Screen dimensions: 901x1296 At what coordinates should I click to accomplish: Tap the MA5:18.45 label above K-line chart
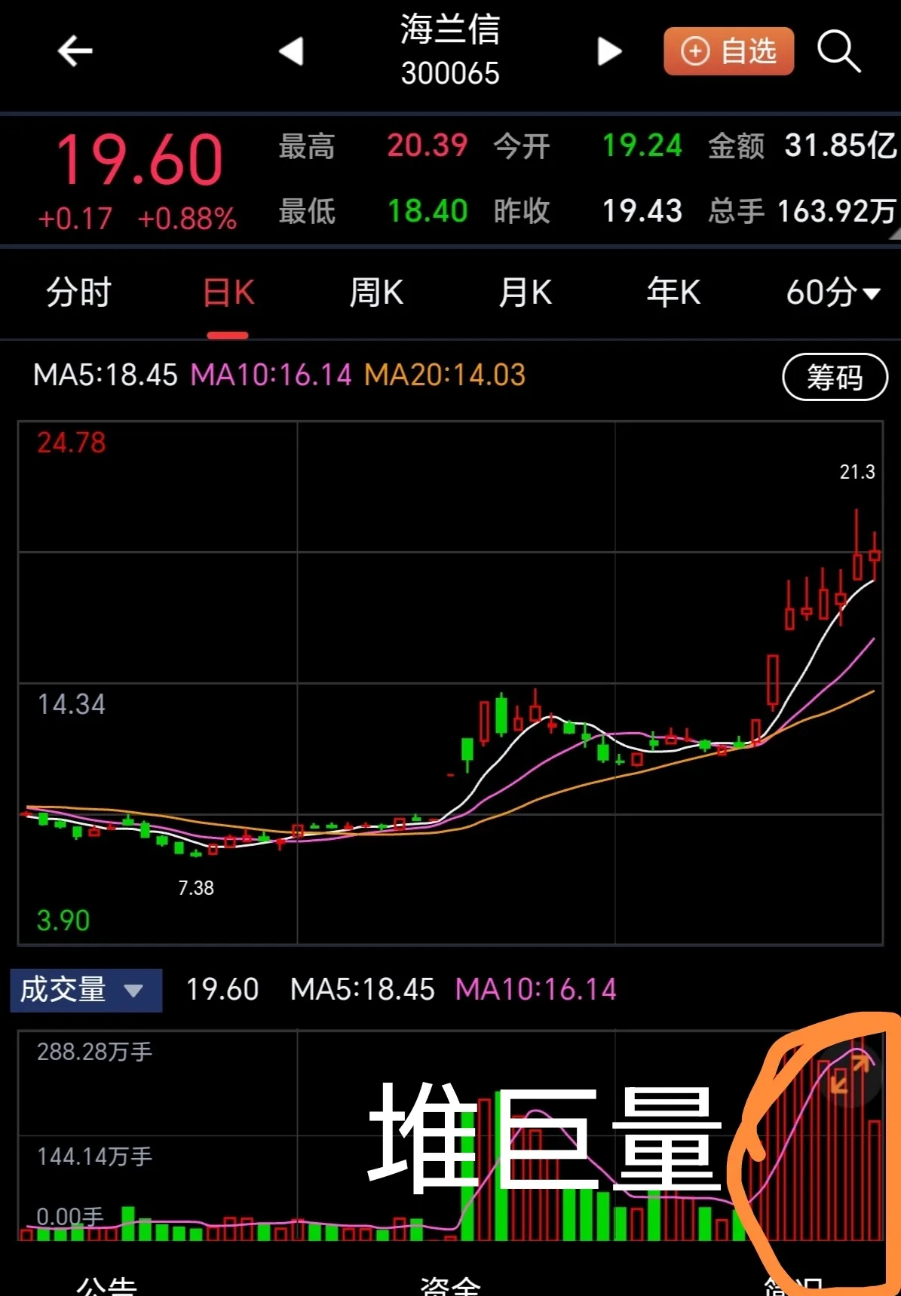click(106, 375)
